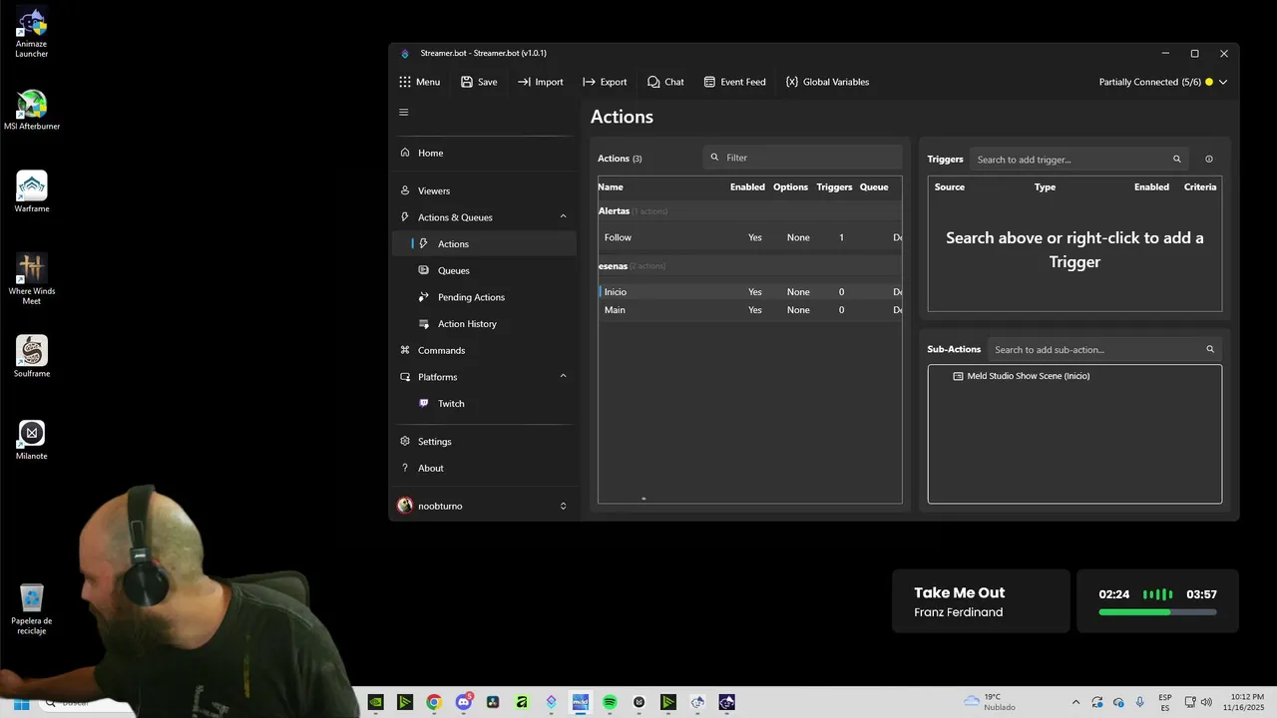Sort actions by Enabled column header
Image resolution: width=1277 pixels, height=718 pixels.
tap(747, 187)
